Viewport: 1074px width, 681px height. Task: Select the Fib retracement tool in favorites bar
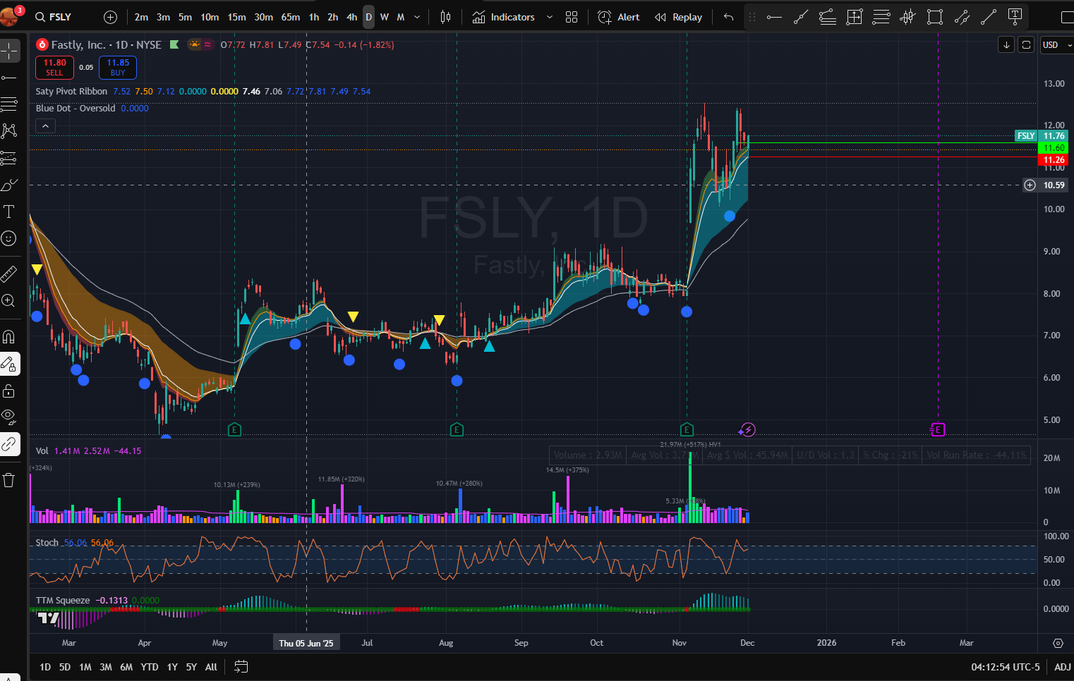tap(827, 17)
